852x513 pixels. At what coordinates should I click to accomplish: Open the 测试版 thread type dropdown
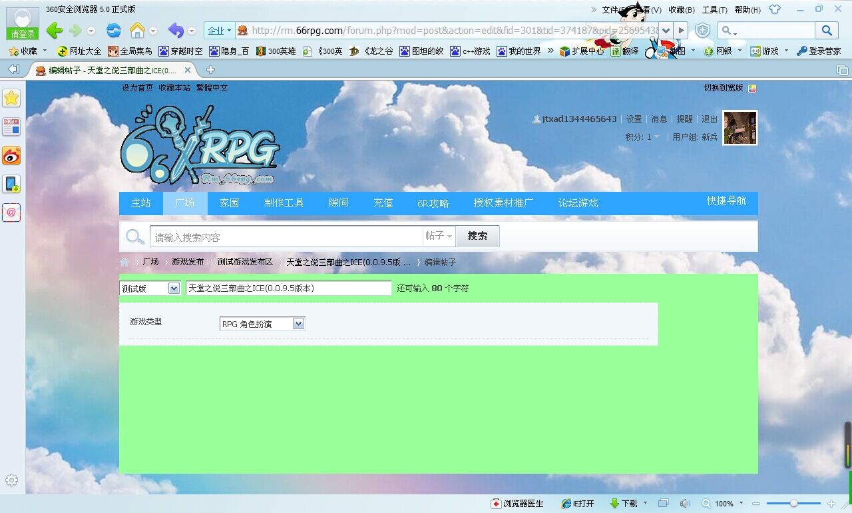[150, 288]
